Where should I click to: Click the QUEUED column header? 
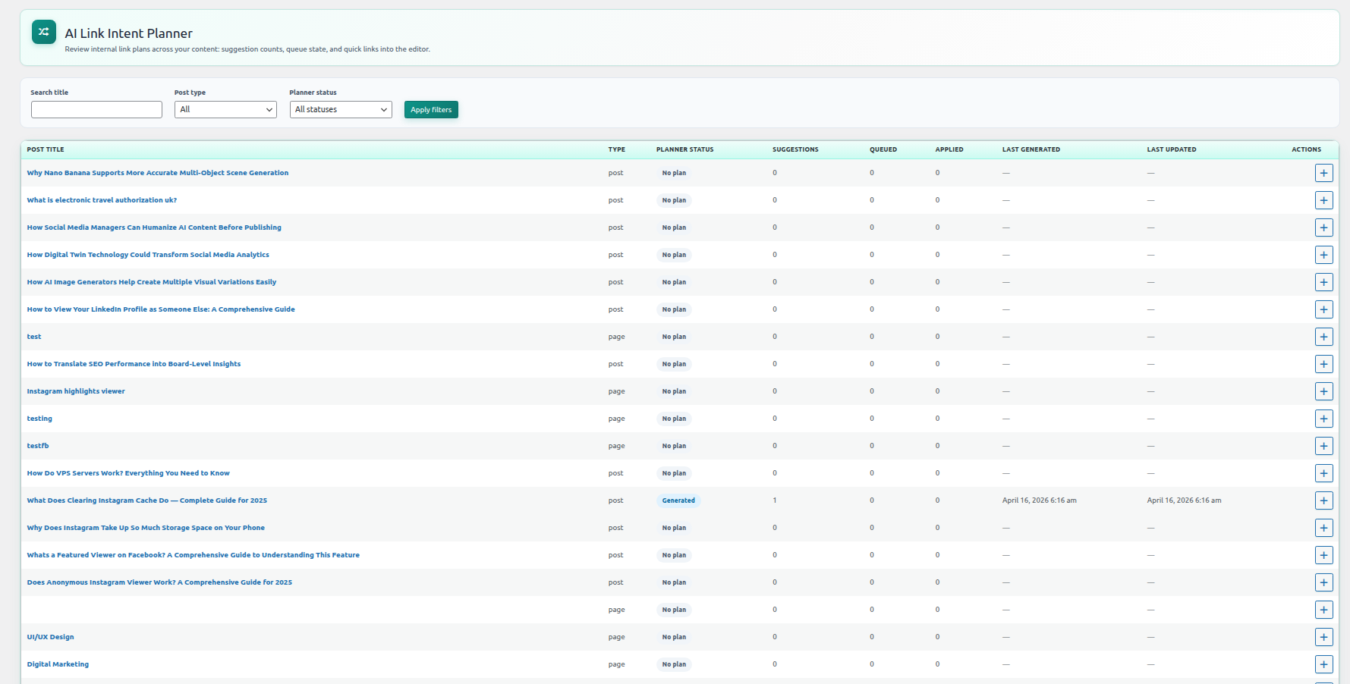tap(883, 149)
